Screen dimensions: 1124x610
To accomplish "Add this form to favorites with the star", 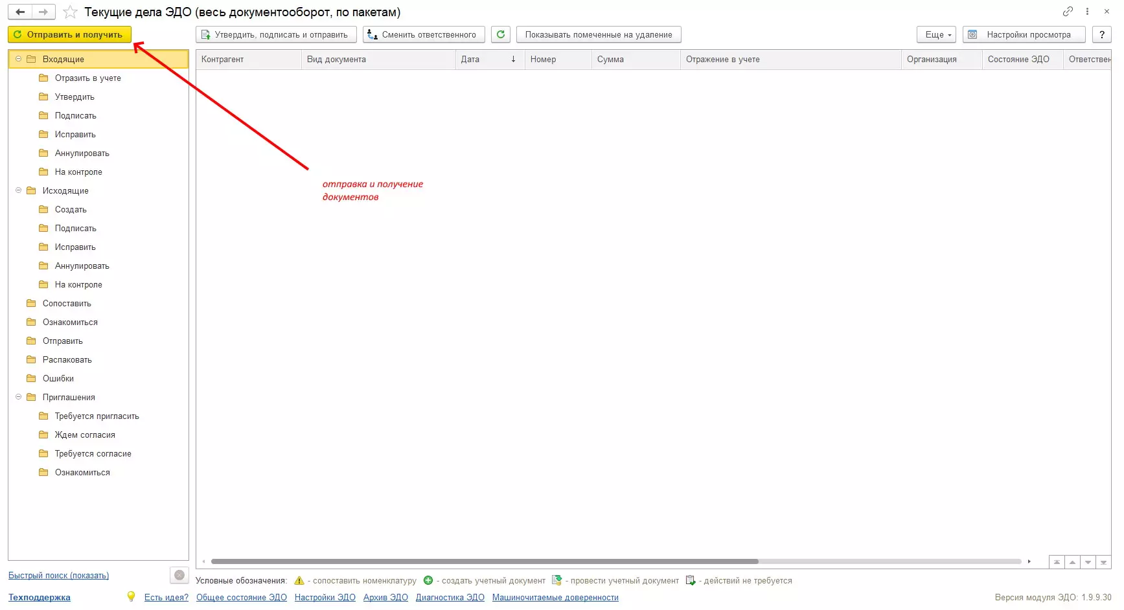I will pyautogui.click(x=70, y=12).
